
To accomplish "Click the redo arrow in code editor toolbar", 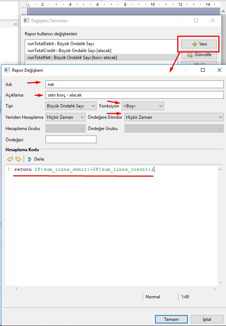I will (18, 159).
